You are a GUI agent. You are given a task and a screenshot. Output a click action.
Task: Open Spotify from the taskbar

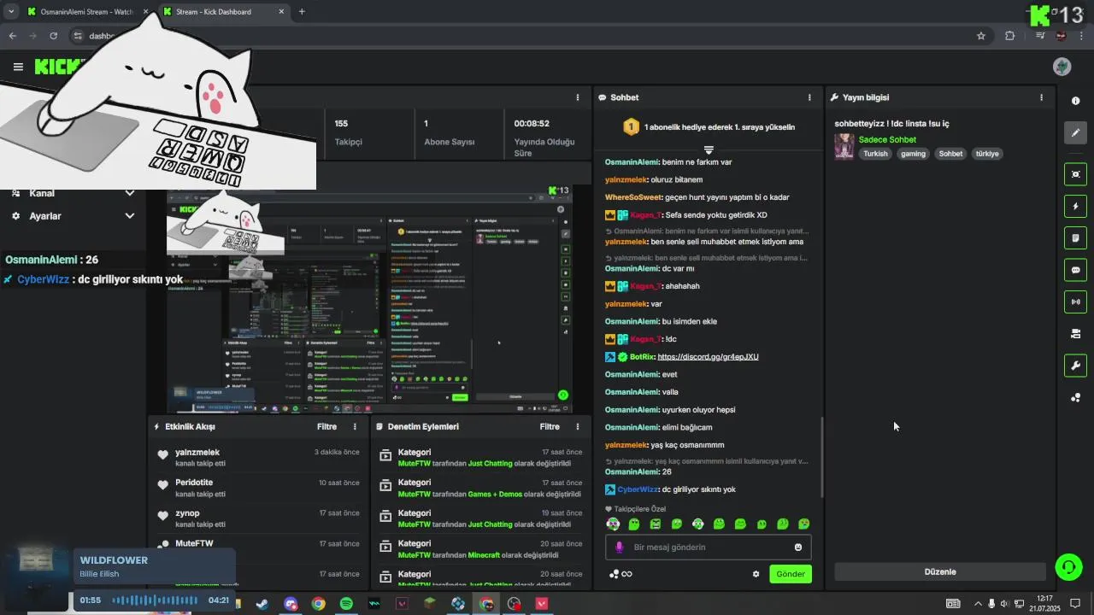[346, 604]
